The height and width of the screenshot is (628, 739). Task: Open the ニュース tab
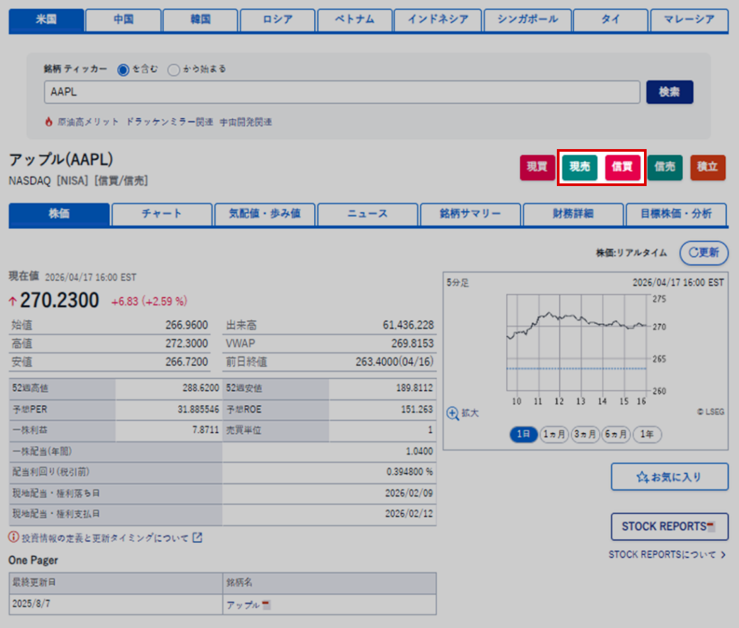click(368, 214)
